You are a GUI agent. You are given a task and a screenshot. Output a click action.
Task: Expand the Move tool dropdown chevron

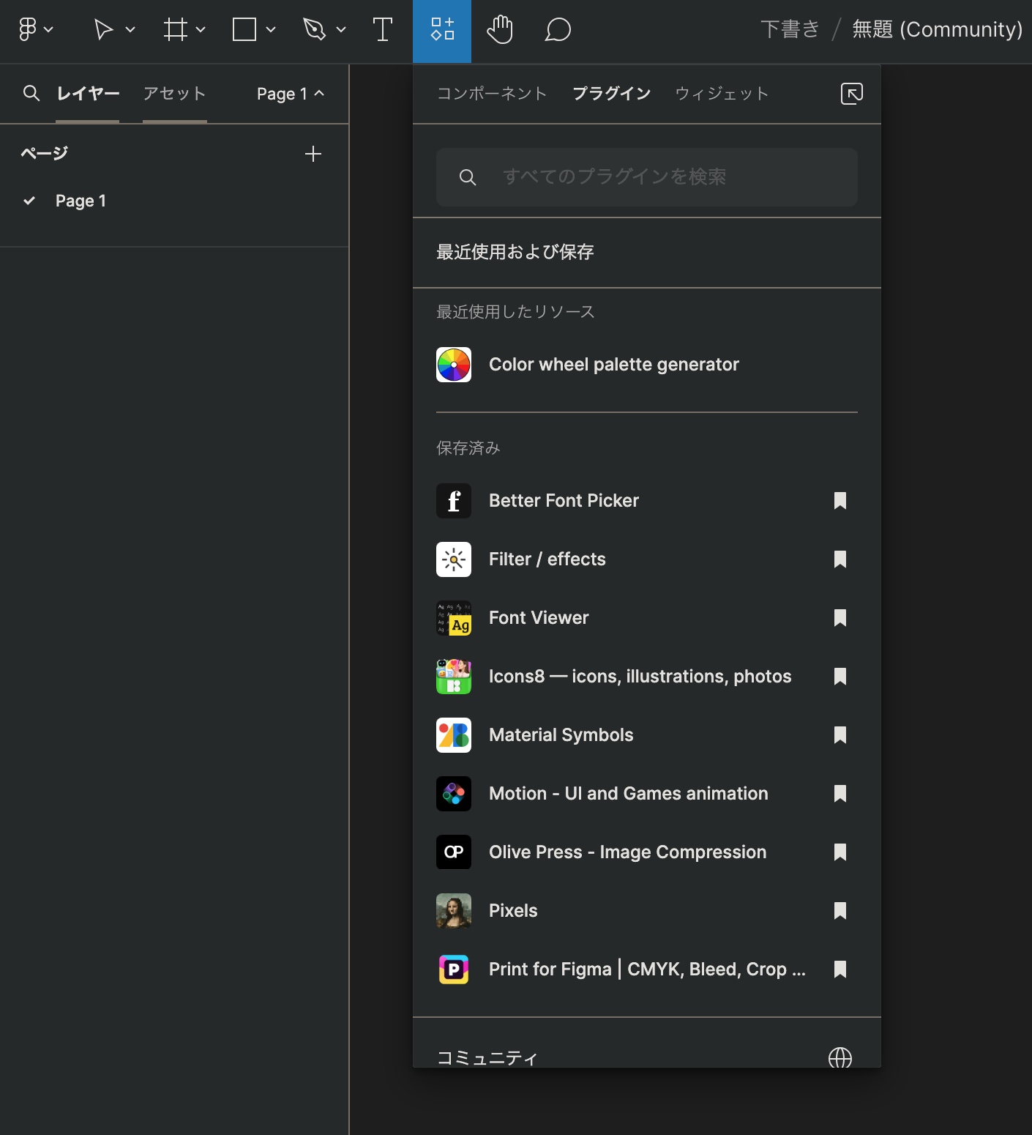point(130,30)
